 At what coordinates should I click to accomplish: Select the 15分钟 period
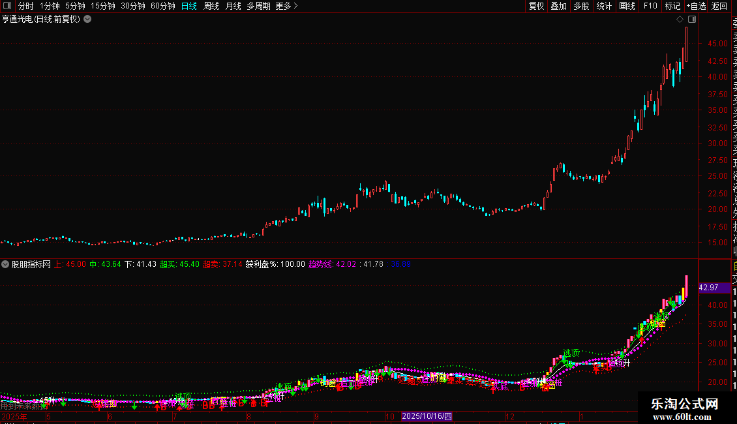point(103,6)
